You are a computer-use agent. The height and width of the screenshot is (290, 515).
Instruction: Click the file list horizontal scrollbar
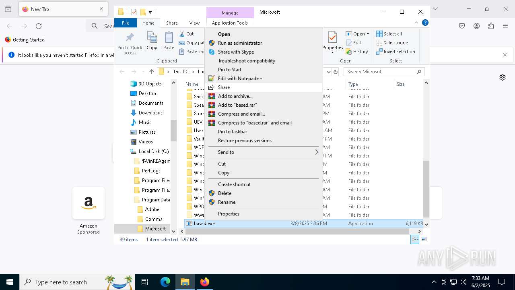[297, 232]
